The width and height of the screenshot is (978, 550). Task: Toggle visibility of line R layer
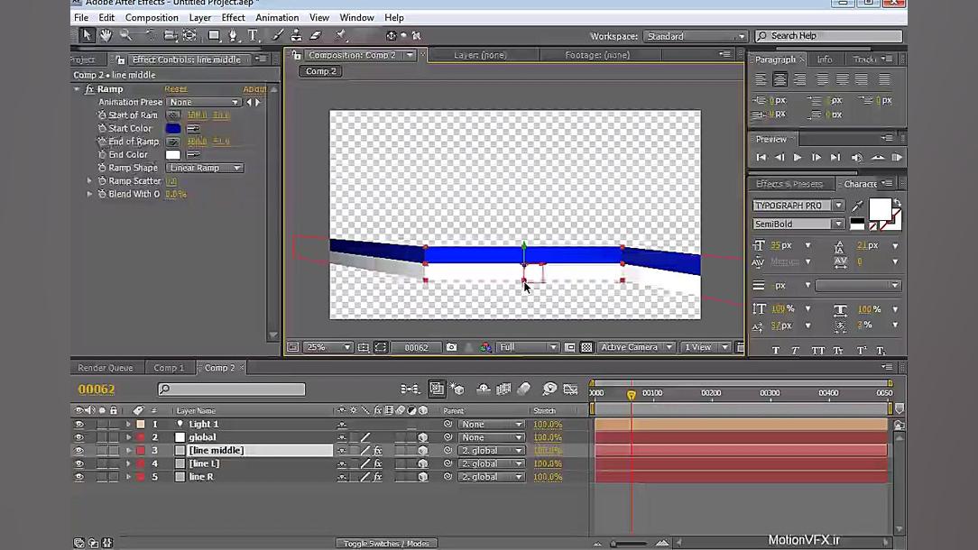78,477
